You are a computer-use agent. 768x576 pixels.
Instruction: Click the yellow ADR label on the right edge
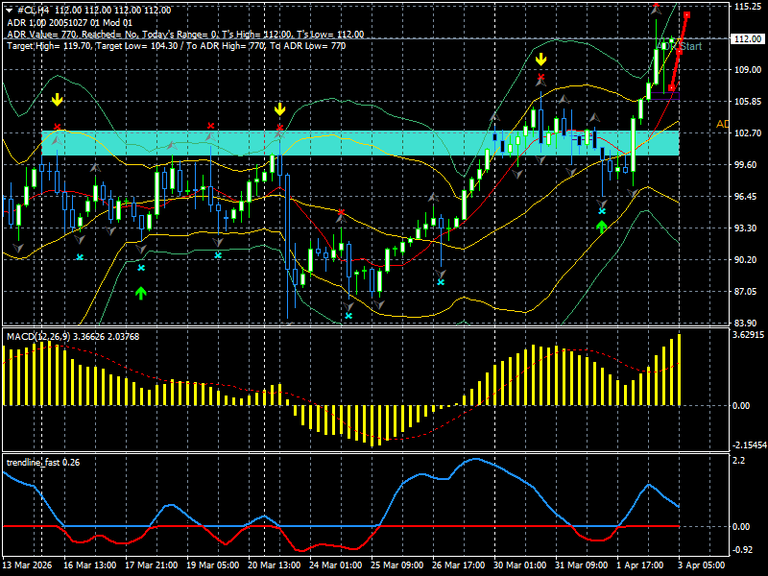(x=723, y=123)
